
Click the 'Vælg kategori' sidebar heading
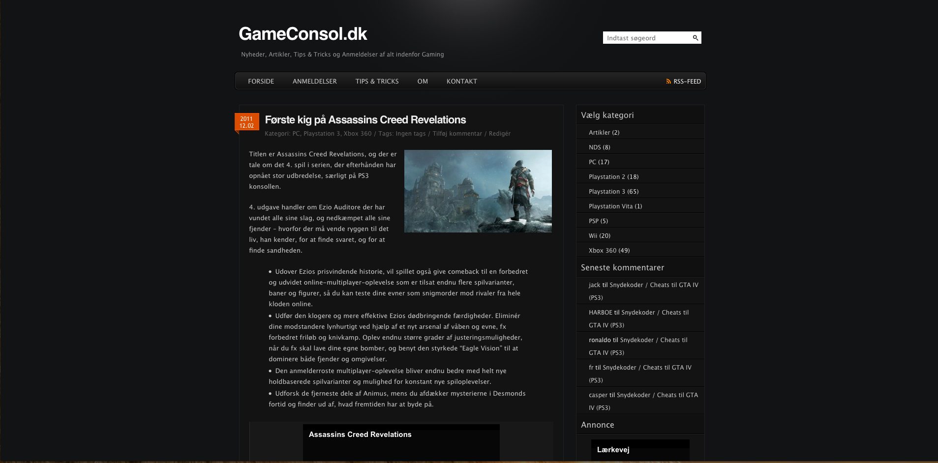pyautogui.click(x=607, y=115)
